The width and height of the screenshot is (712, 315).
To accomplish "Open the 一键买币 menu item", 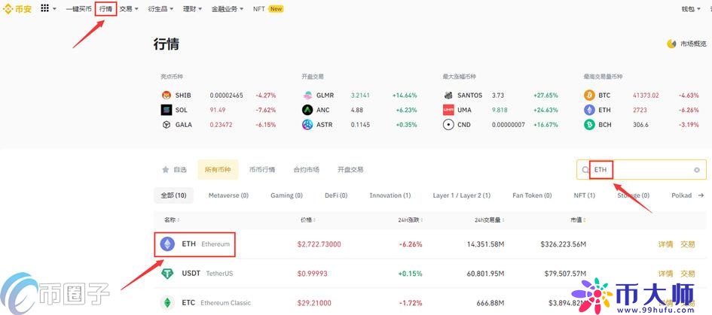I will 78,8.
